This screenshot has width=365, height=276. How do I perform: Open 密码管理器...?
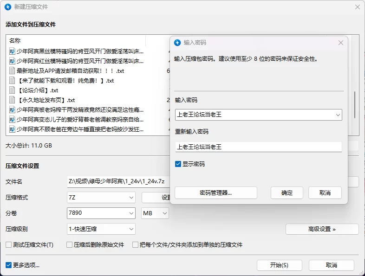216,193
